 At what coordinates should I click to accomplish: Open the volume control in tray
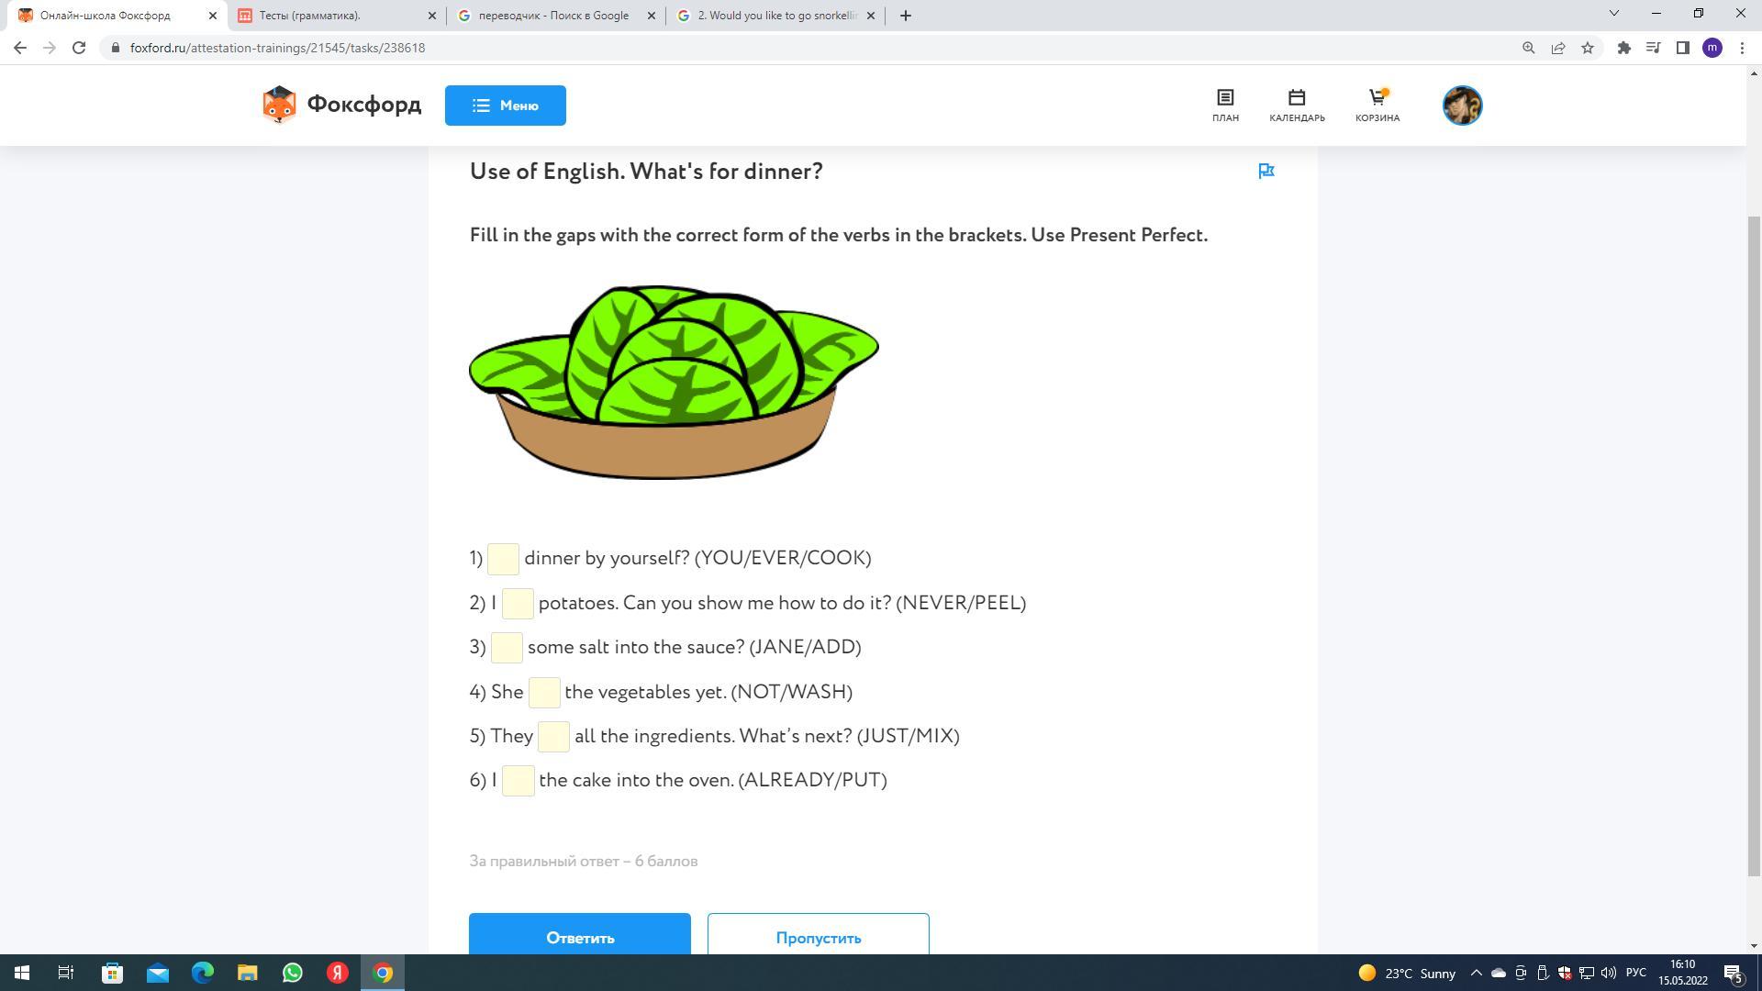click(x=1609, y=974)
